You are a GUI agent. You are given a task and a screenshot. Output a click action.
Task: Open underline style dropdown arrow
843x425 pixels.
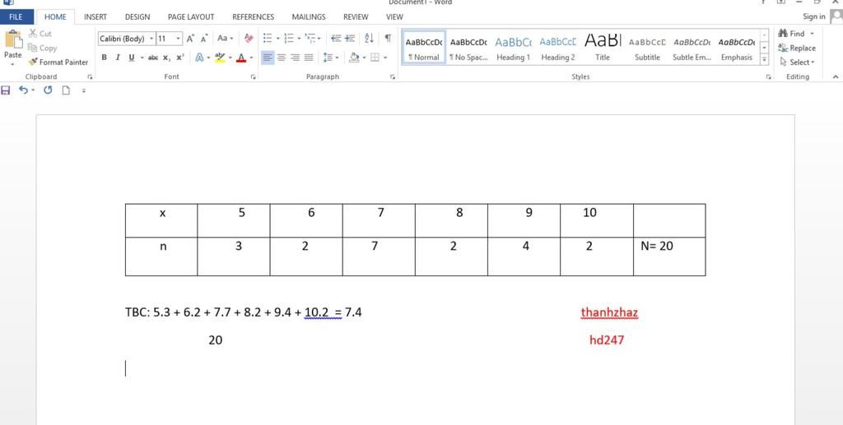[142, 58]
